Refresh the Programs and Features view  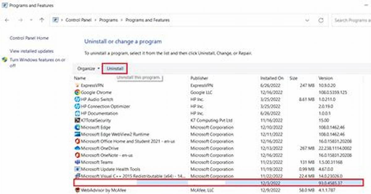(321, 20)
